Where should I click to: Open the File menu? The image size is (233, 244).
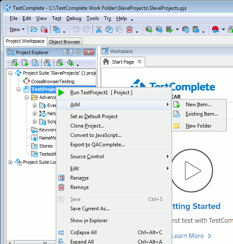(x=14, y=18)
